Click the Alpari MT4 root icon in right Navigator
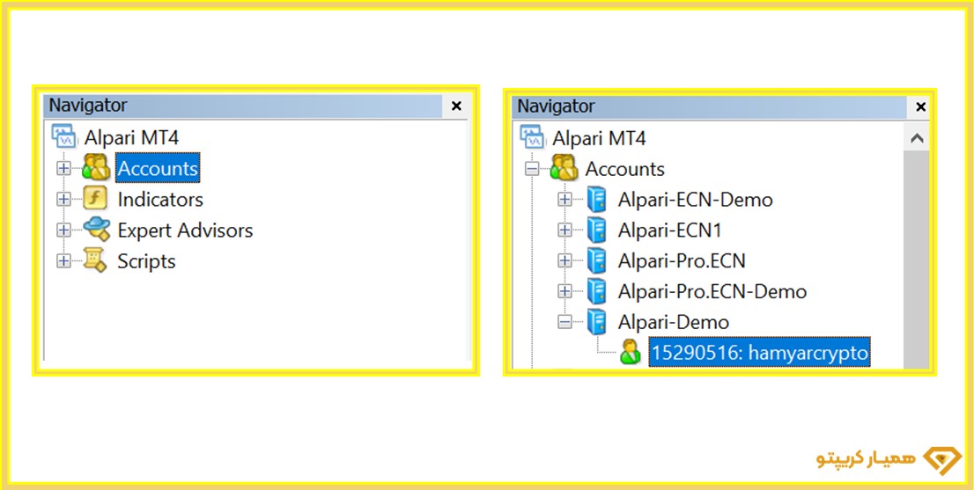The image size is (974, 490). pyautogui.click(x=532, y=137)
